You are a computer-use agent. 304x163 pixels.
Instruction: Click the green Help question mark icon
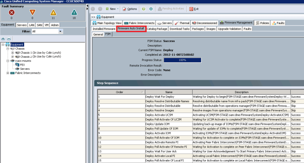143,8
